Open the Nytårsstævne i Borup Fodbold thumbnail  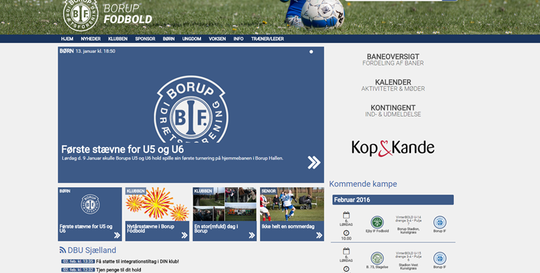(157, 214)
